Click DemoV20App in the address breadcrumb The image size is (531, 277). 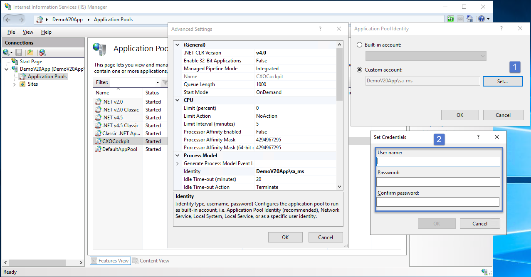coord(67,20)
